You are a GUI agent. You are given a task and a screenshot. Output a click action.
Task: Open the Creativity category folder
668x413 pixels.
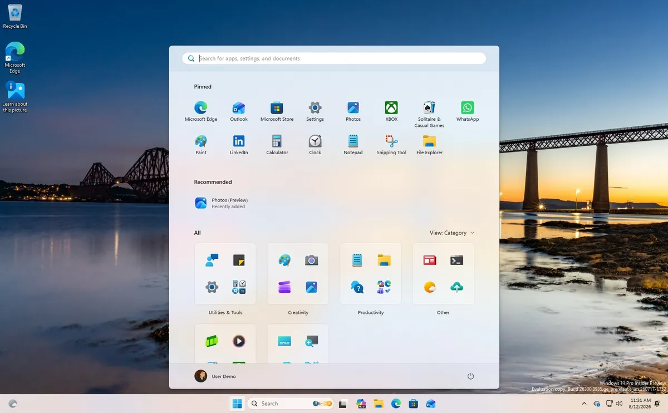[x=298, y=279]
